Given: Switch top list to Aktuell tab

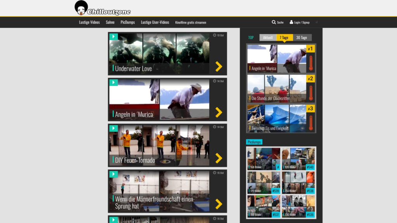Looking at the screenshot, I should 268,38.
